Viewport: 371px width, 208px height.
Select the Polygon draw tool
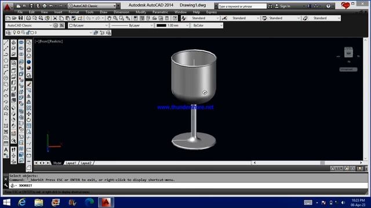coord(6,60)
